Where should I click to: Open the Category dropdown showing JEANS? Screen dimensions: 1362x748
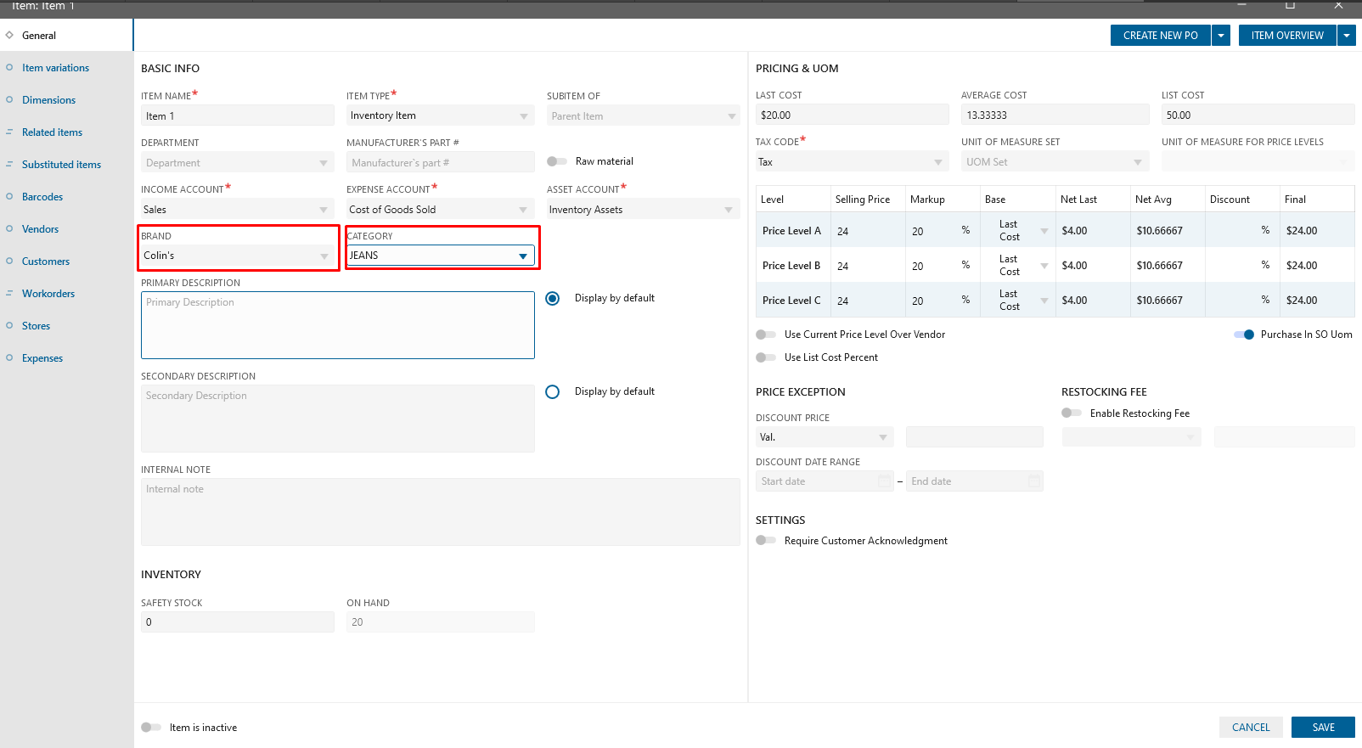(x=523, y=256)
